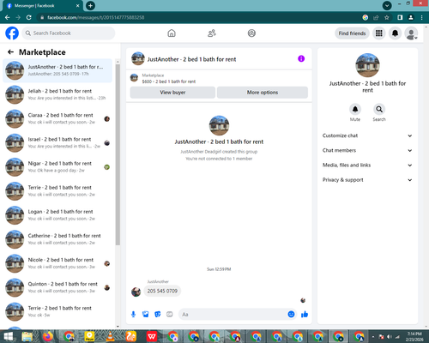
Task: Attach a photo file icon
Action: point(146,315)
